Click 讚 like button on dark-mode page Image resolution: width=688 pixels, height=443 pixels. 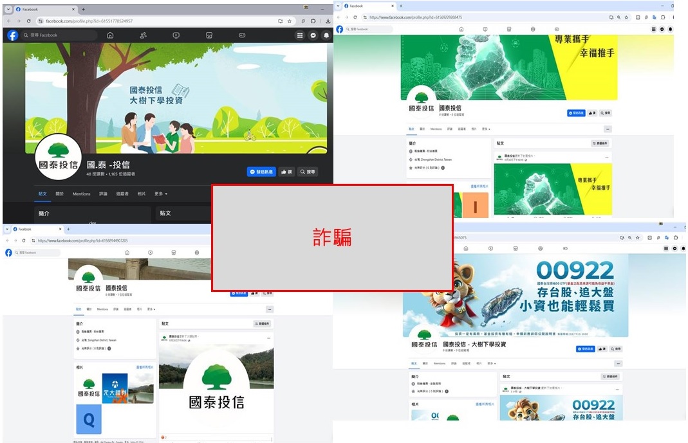286,172
